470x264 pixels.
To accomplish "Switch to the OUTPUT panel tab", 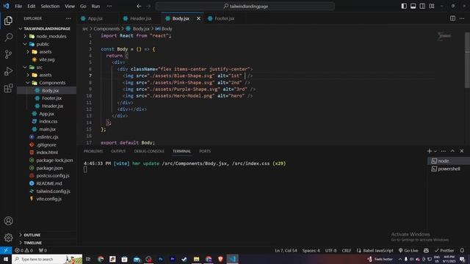I will [118, 151].
